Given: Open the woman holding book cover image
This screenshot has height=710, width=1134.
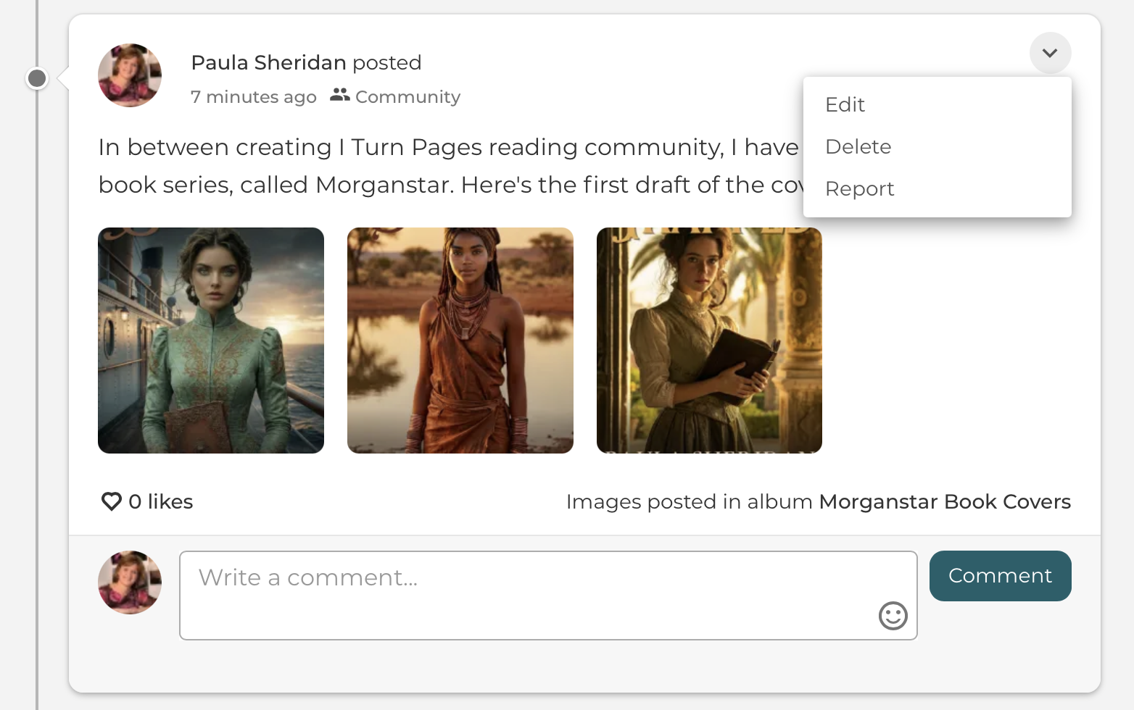Looking at the screenshot, I should [709, 341].
